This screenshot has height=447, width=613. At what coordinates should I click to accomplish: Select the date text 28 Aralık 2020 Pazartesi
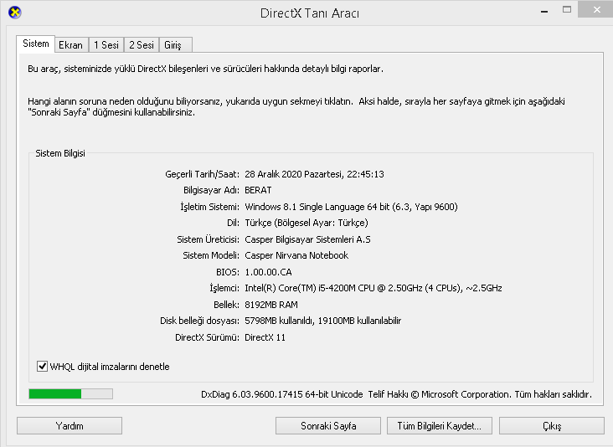(x=294, y=174)
